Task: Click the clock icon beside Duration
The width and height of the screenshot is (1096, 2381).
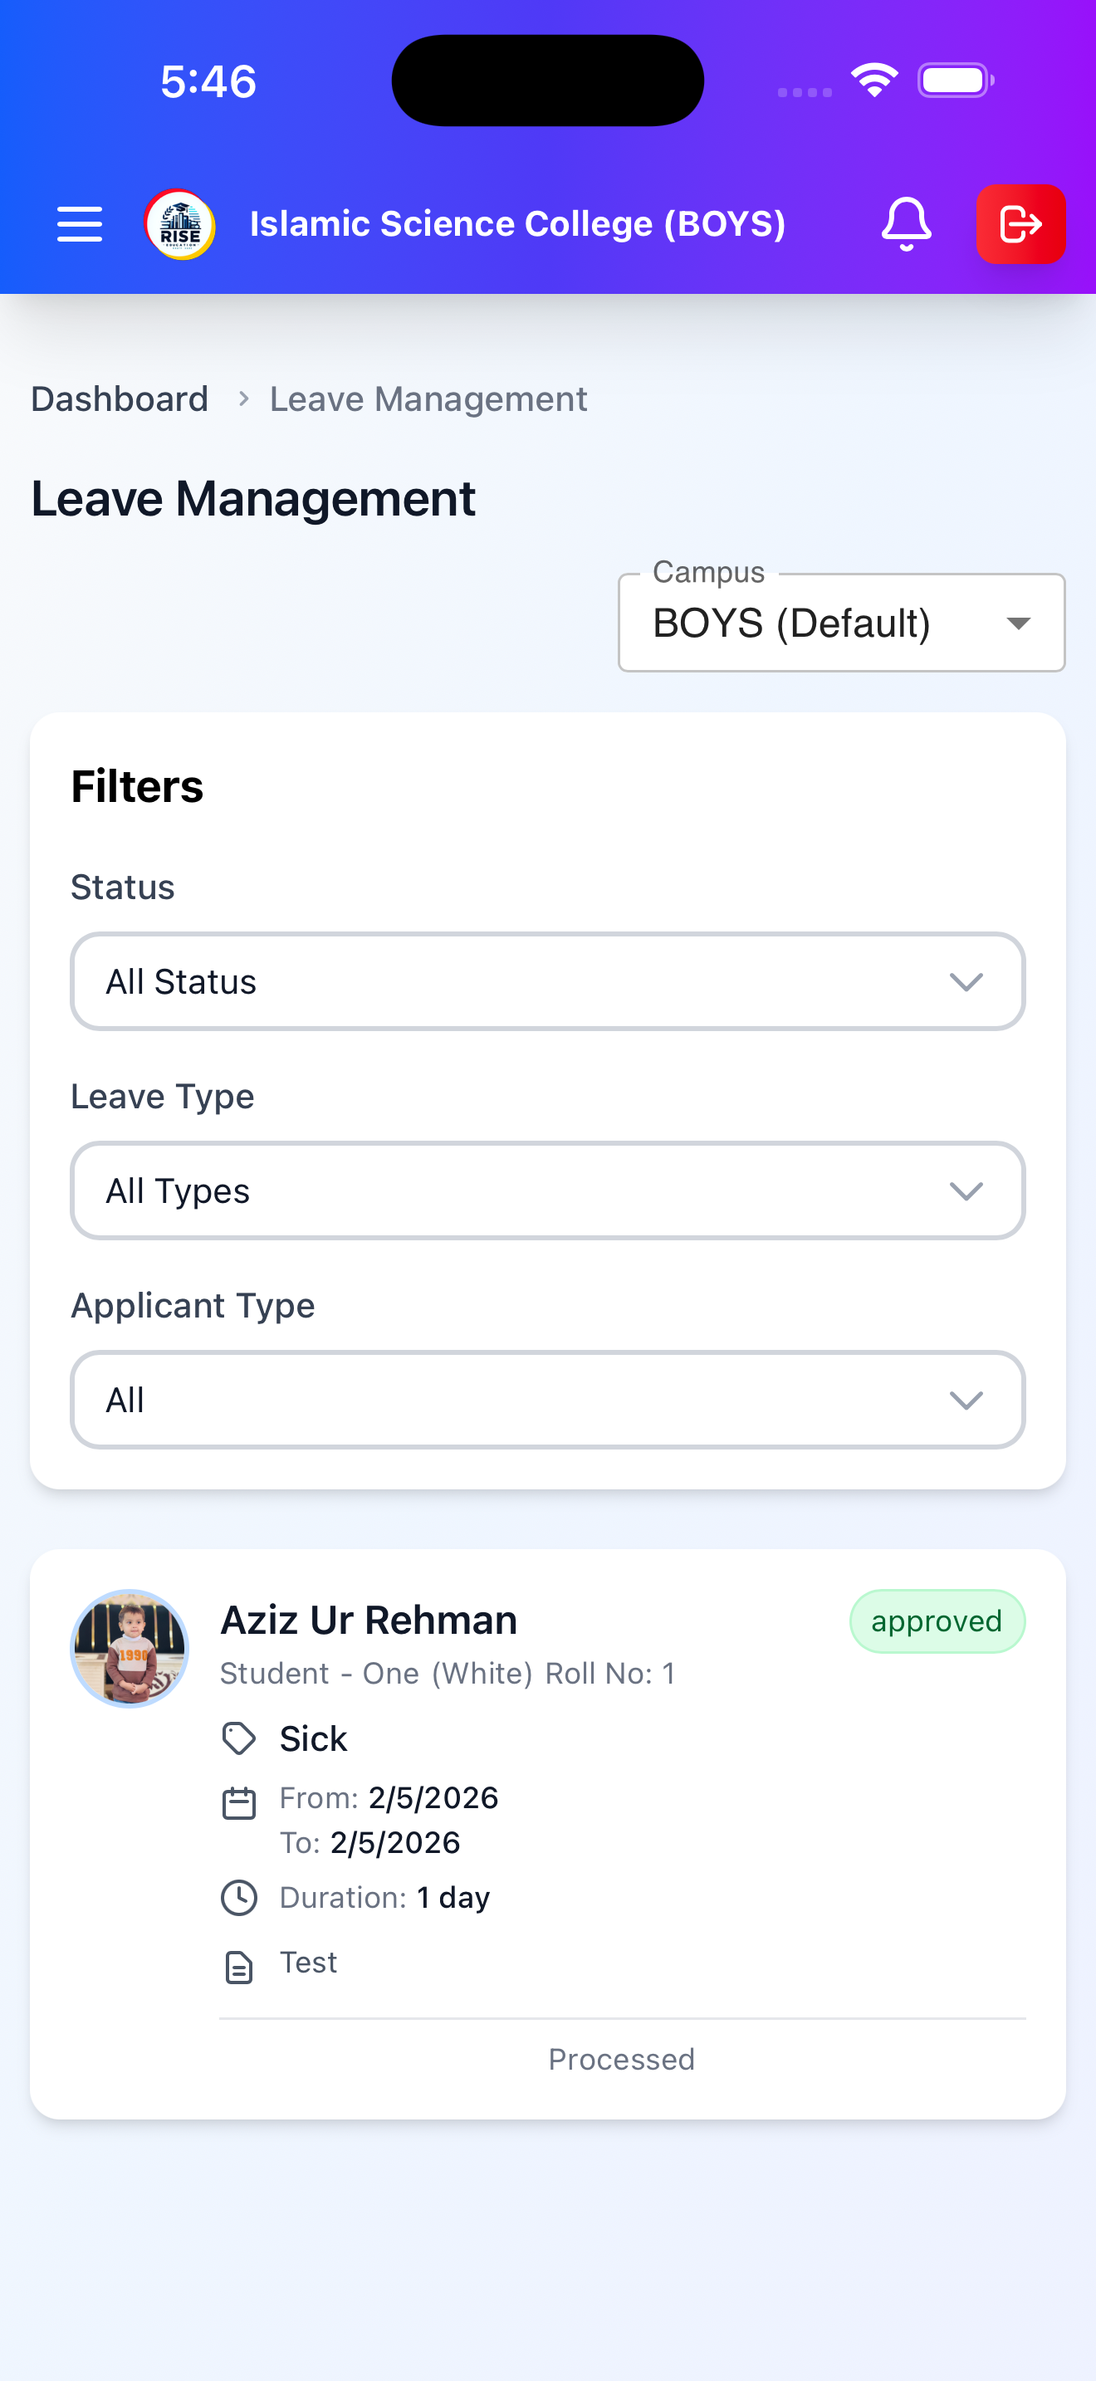Action: click(x=239, y=1898)
